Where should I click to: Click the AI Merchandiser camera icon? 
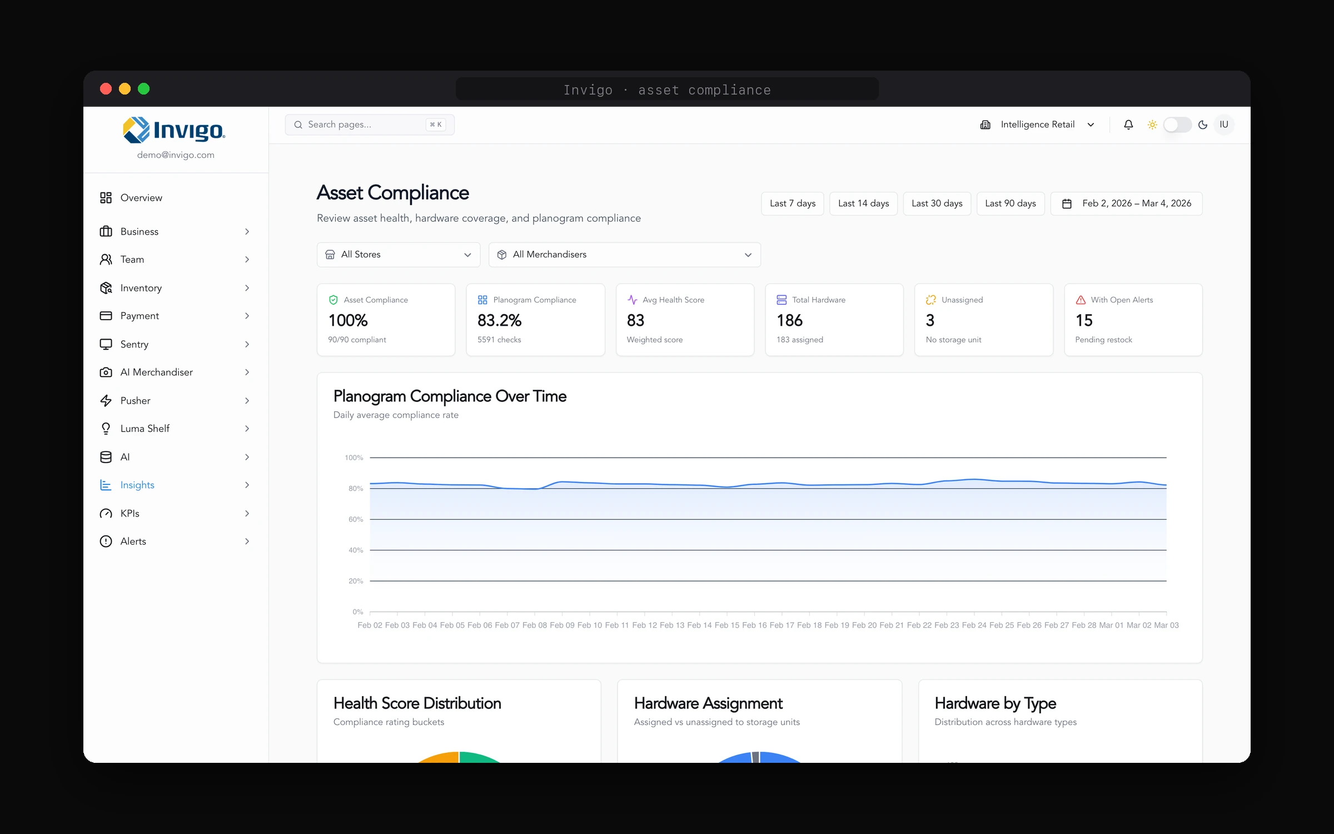pyautogui.click(x=106, y=373)
